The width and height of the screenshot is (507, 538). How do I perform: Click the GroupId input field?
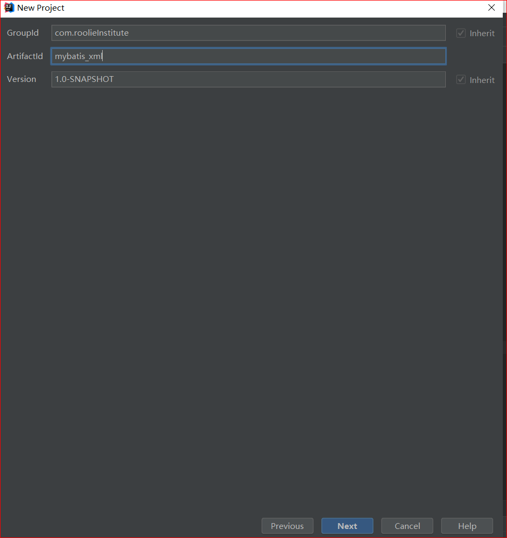248,33
